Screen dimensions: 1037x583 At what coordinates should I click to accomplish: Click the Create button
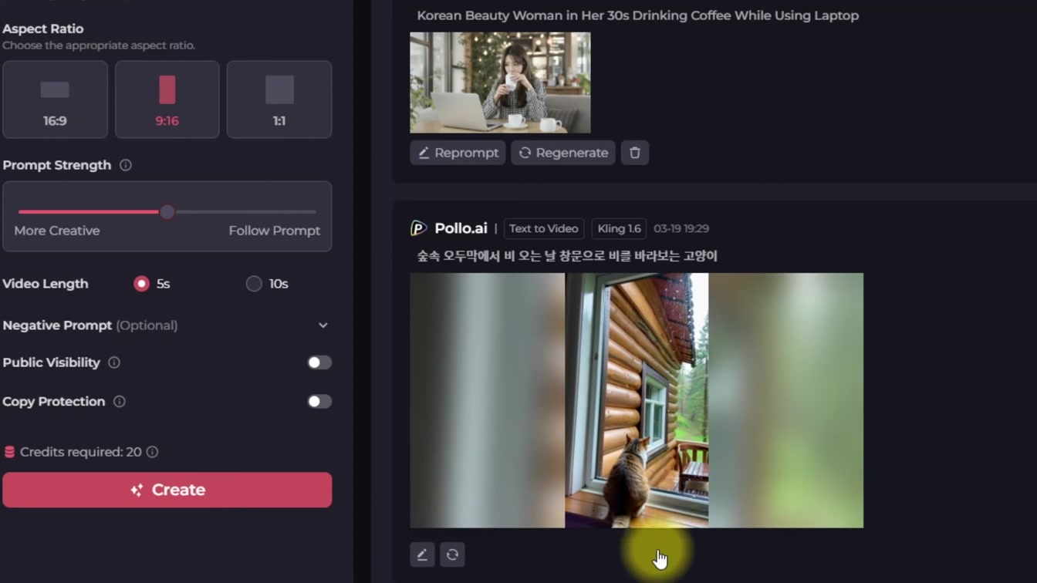point(167,490)
